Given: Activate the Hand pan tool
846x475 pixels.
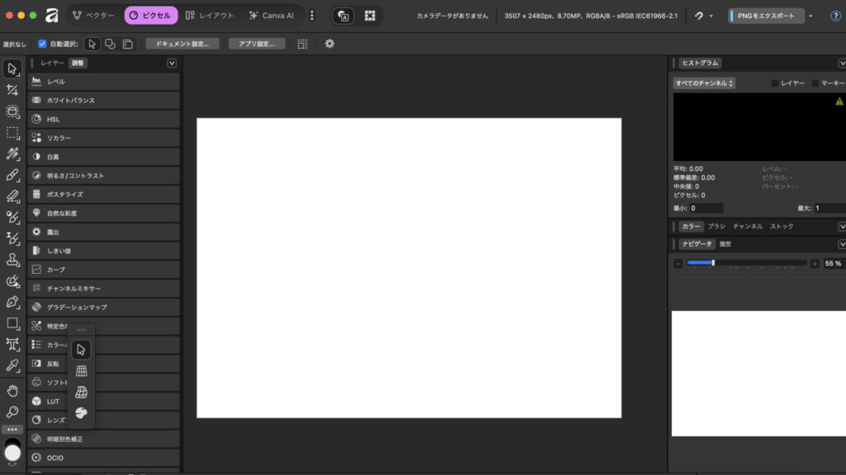Looking at the screenshot, I should point(12,390).
